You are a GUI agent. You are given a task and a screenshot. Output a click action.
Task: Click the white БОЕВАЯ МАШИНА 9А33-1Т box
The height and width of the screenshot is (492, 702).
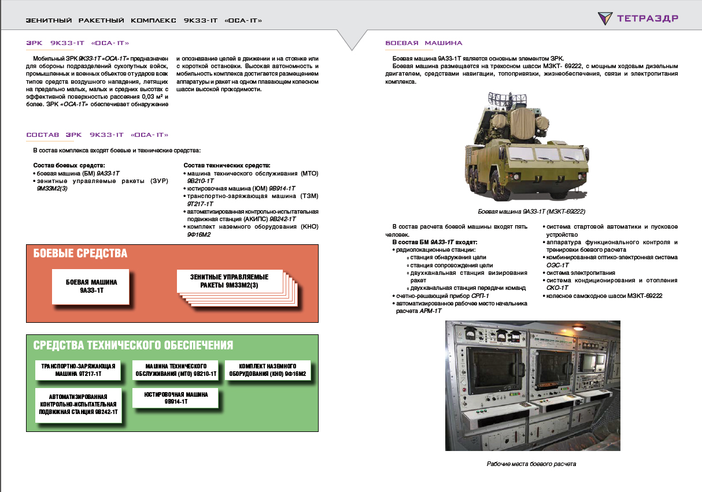pos(91,286)
